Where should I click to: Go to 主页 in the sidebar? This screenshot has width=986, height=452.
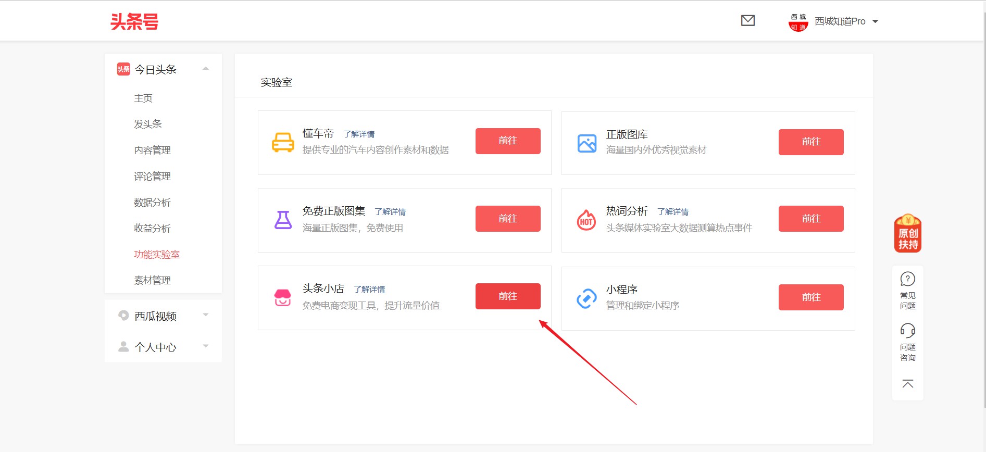click(x=143, y=98)
